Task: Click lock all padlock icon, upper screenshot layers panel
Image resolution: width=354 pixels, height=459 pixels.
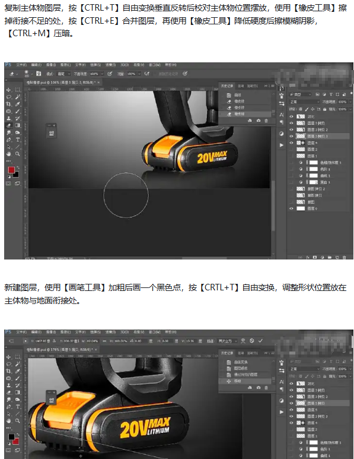Action: 324,109
